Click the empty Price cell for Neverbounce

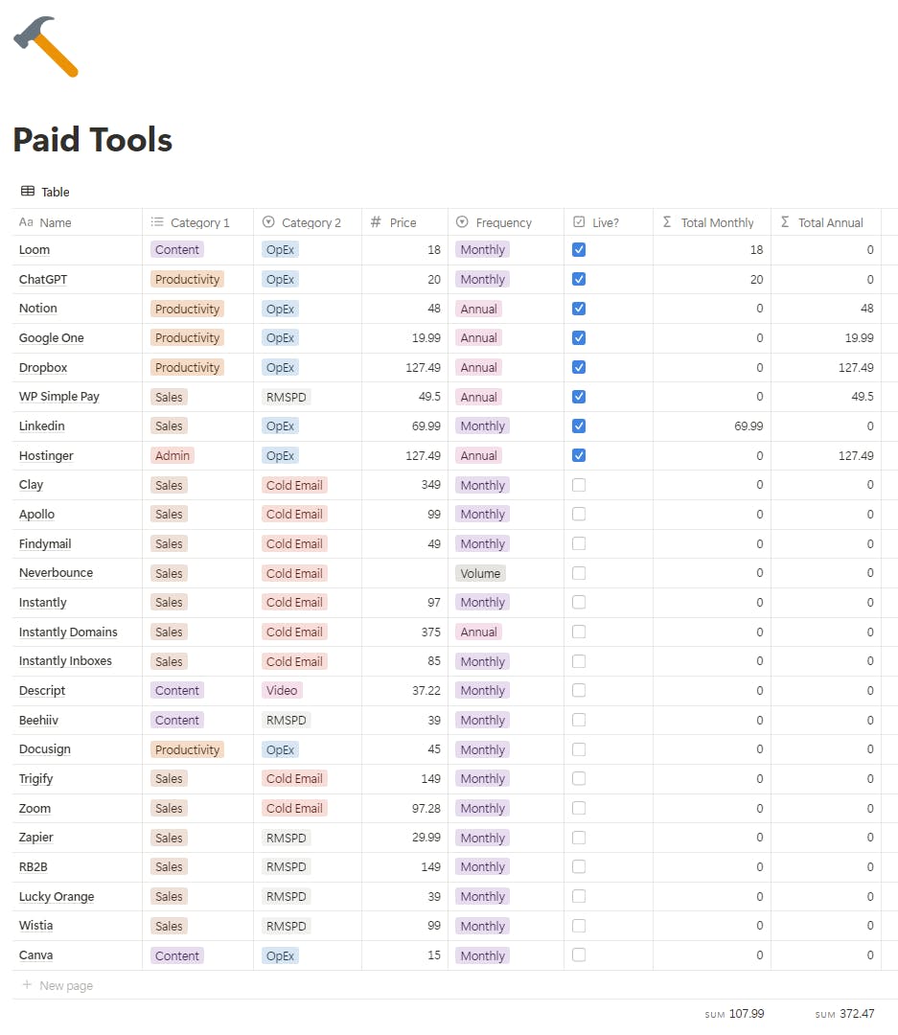coord(404,573)
